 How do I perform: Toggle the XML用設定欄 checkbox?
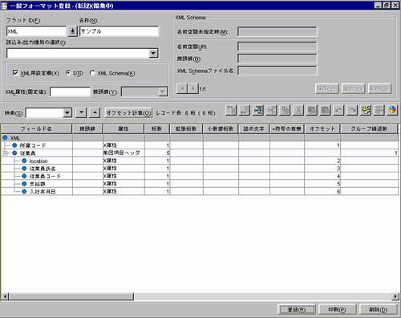click(x=15, y=73)
